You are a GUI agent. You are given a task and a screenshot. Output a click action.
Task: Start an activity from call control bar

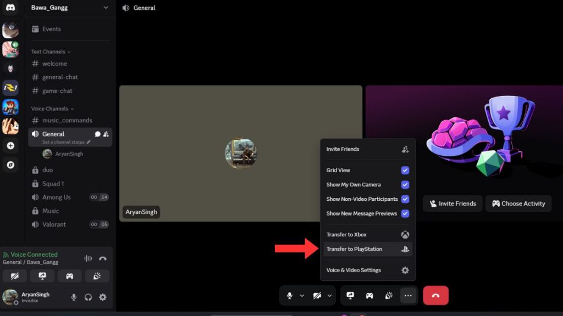[x=369, y=296]
